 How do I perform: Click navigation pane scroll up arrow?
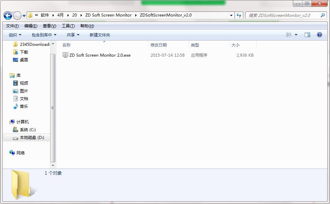click(x=53, y=43)
